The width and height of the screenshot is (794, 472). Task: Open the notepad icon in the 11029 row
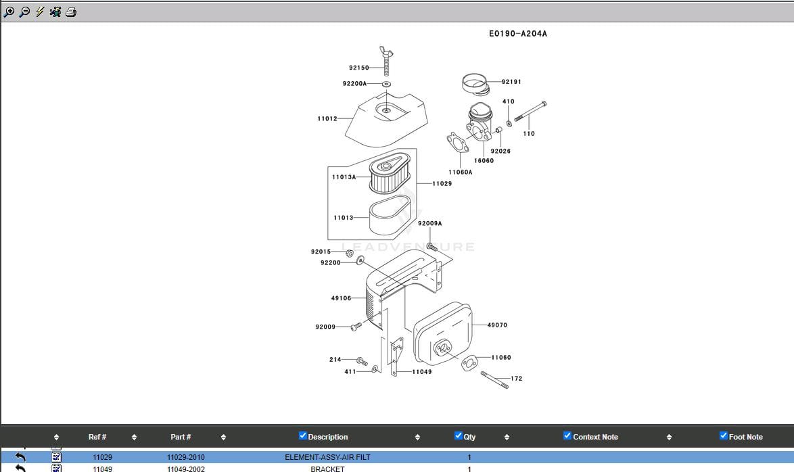tap(57, 458)
